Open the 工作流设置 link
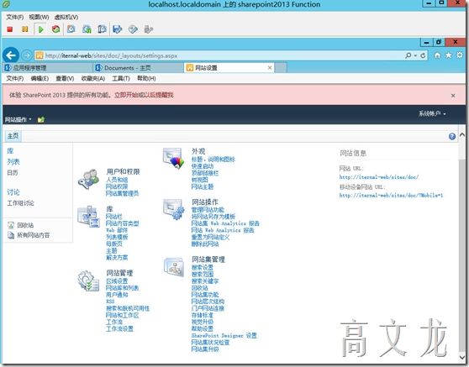This screenshot has width=469, height=367. click(119, 328)
